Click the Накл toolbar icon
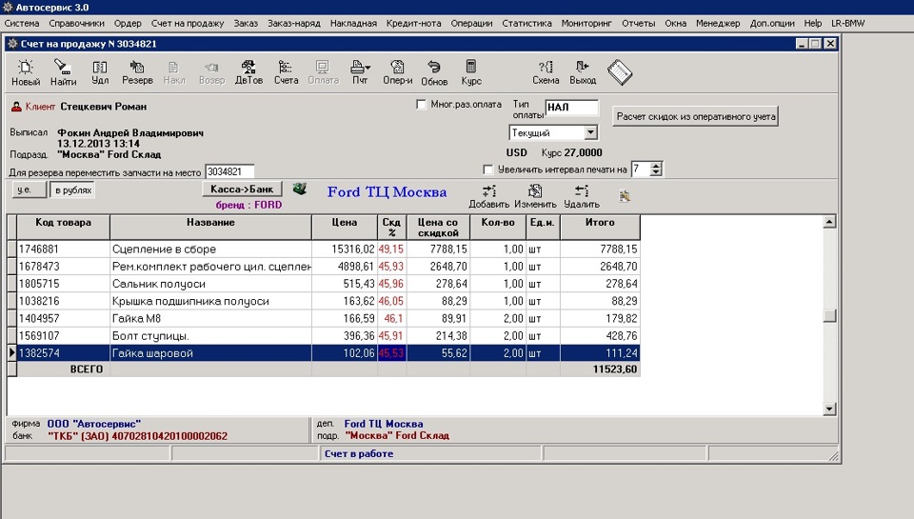This screenshot has height=519, width=914. click(x=173, y=73)
